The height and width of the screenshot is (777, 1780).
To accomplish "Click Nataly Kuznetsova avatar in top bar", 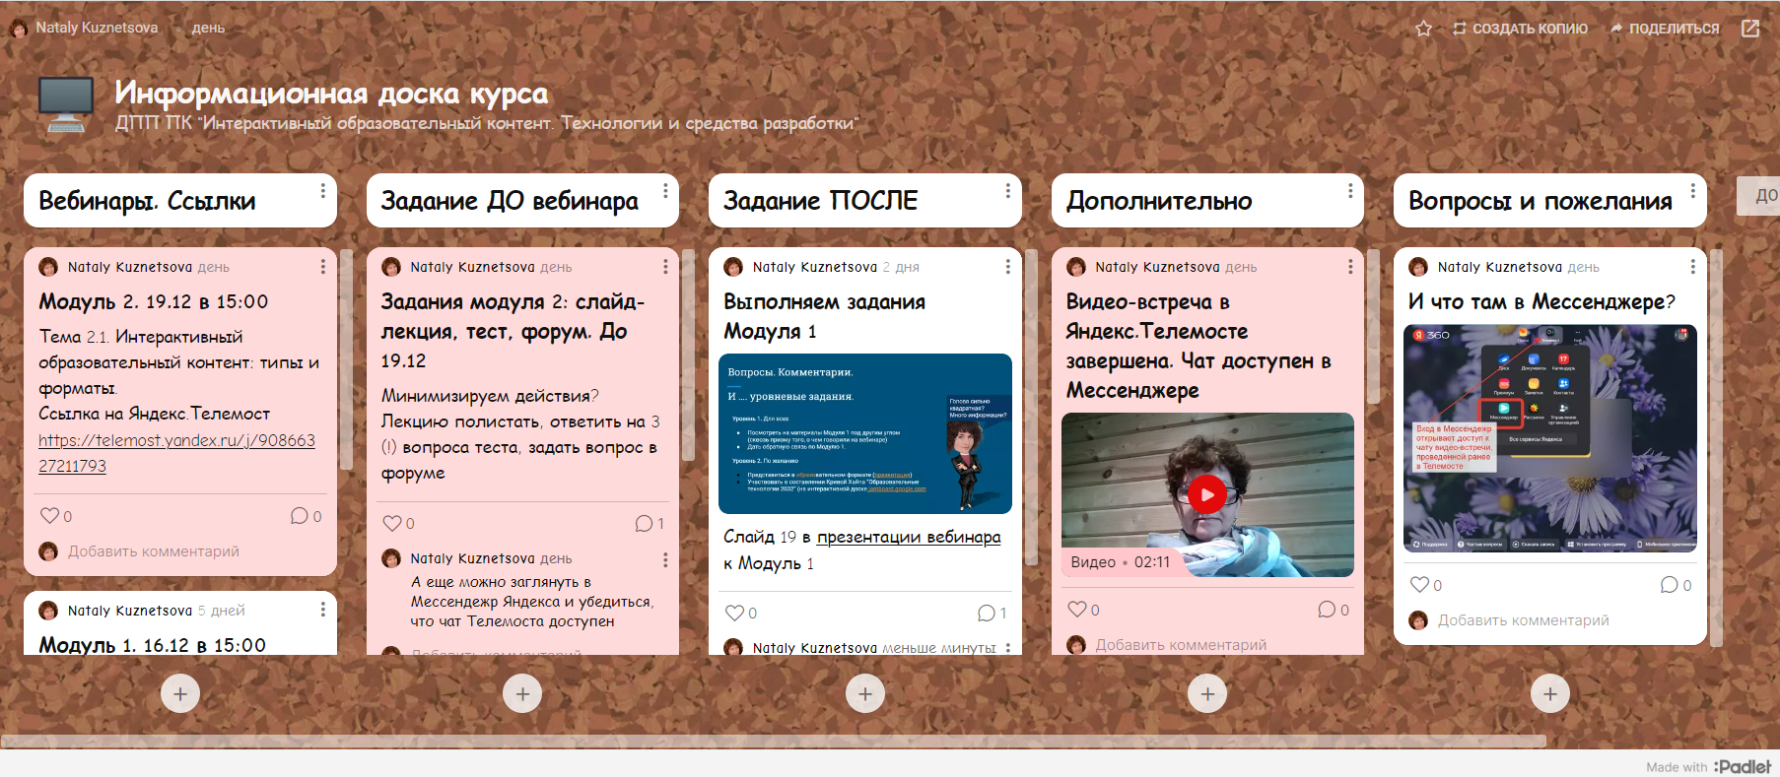I will (x=19, y=29).
